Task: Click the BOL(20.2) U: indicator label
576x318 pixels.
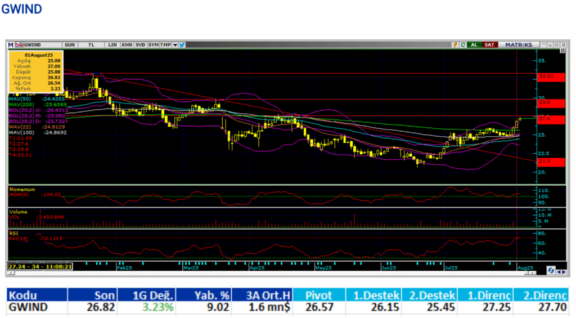Action: [x=38, y=110]
